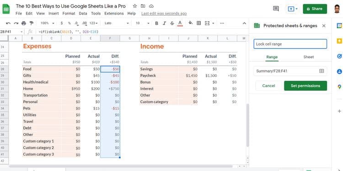Toggle italic formatting
The width and height of the screenshot is (343, 171).
pos(164,23)
